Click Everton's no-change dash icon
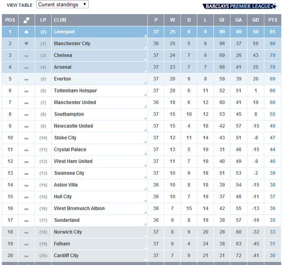284x265 pixels. tap(26, 79)
